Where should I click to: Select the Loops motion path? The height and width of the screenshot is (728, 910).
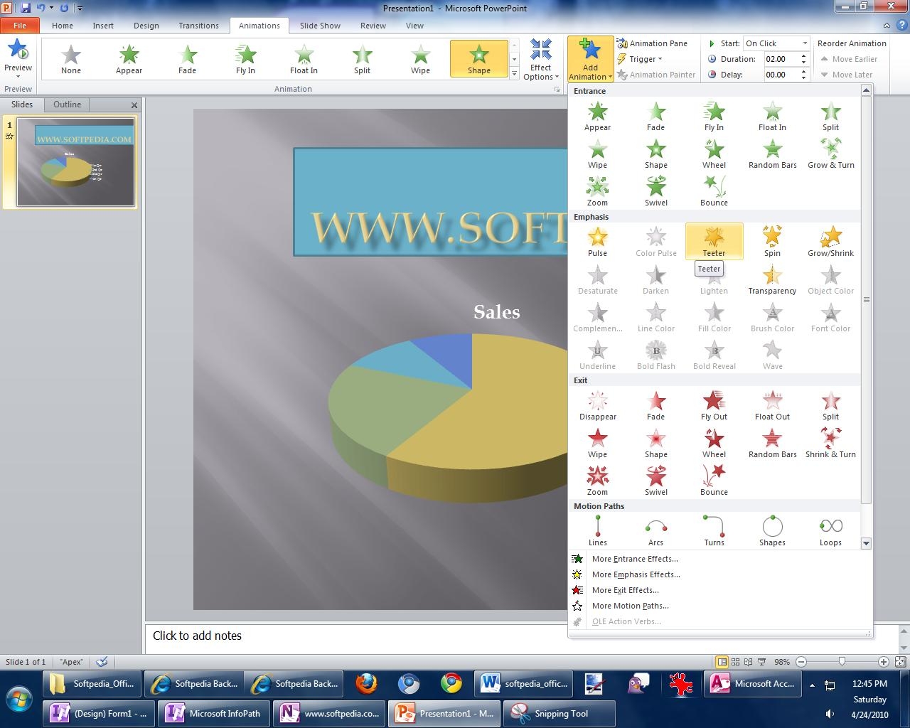click(x=830, y=530)
